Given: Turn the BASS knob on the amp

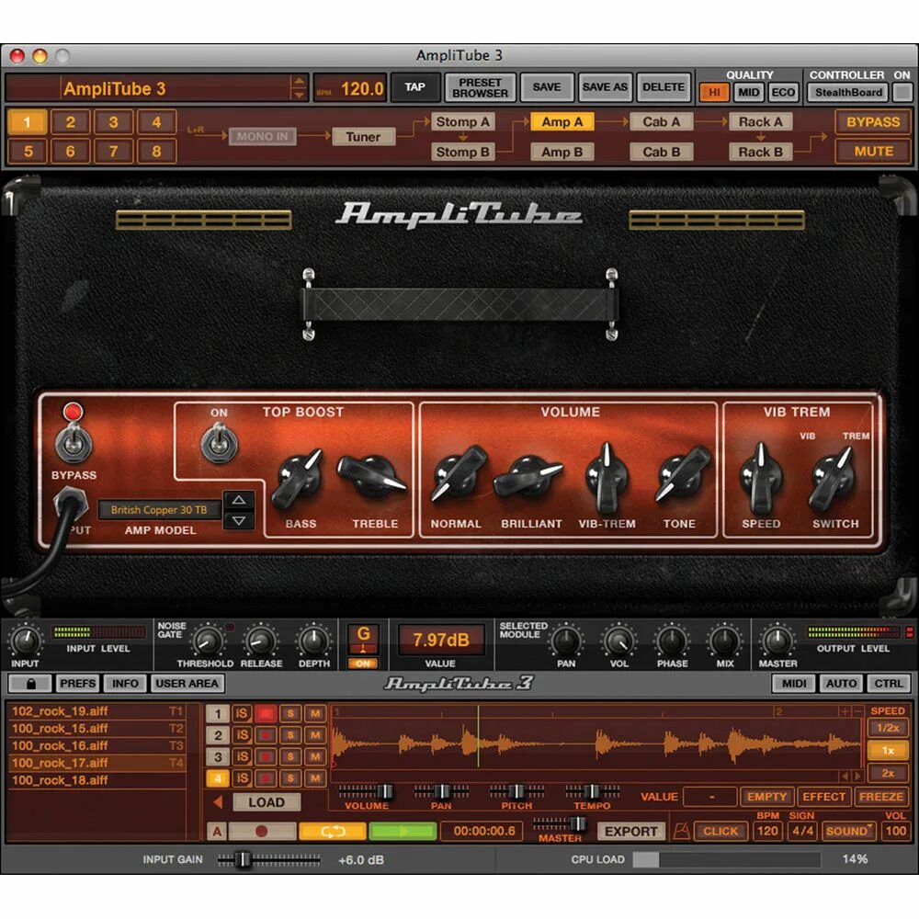Looking at the screenshot, I should (299, 479).
